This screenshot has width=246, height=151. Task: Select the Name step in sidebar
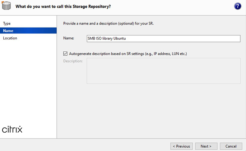[x=8, y=31]
